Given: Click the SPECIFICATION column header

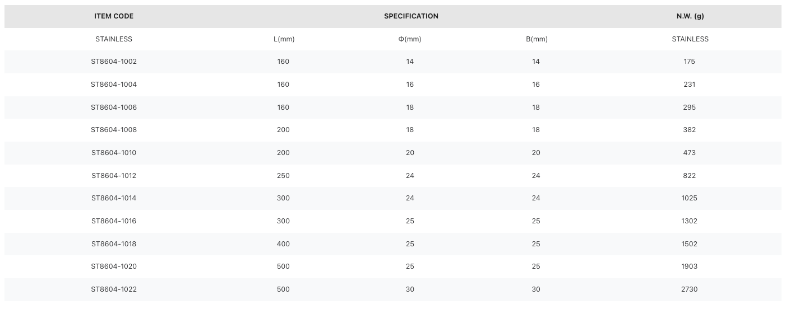Looking at the screenshot, I should (x=411, y=16).
